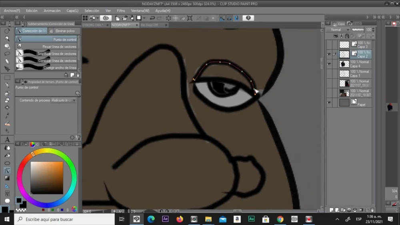
Task: Select the Corrección de línea sub tool group
Action: click(32, 31)
